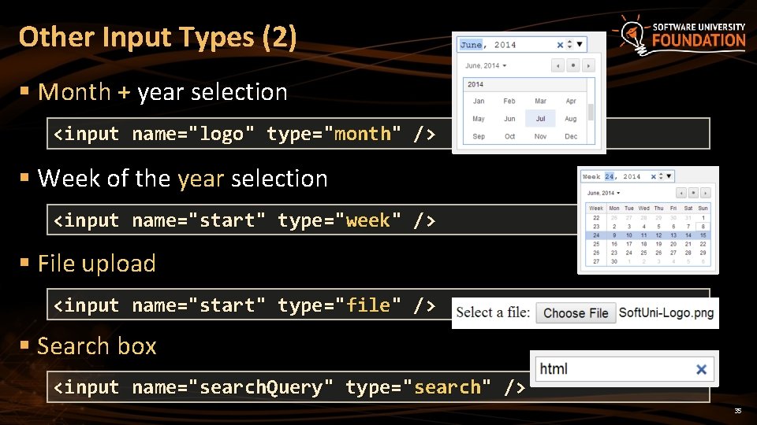
Task: Select May in the month picker
Action: (479, 119)
